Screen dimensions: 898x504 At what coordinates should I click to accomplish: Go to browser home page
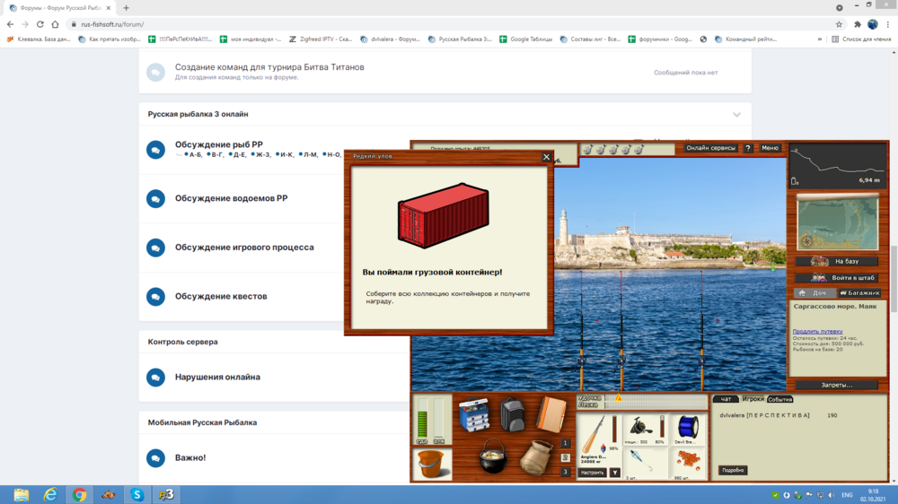tap(55, 24)
